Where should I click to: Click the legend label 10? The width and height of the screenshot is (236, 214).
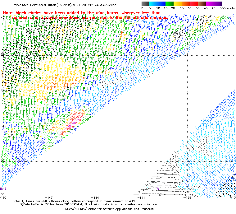[158, 8]
